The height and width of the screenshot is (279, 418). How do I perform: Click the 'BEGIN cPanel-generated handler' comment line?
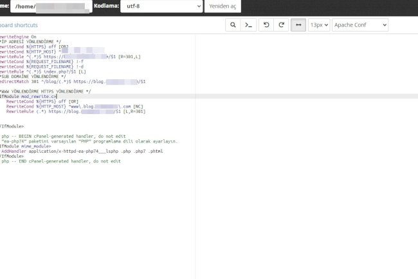62,136
